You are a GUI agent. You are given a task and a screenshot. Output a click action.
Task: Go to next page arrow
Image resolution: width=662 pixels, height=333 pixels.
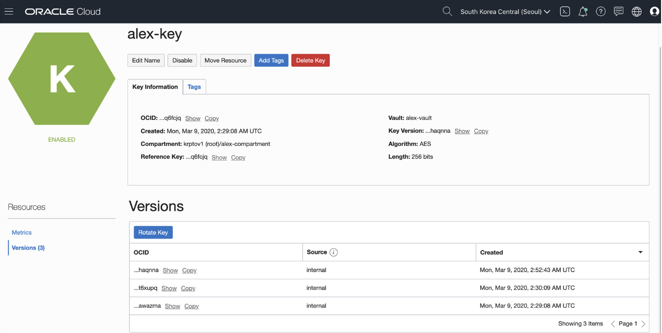coord(643,324)
